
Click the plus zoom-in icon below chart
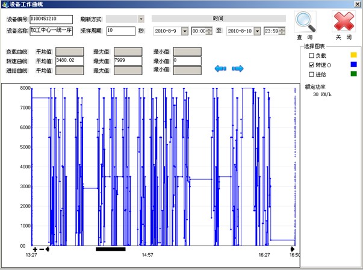[x=35, y=250]
